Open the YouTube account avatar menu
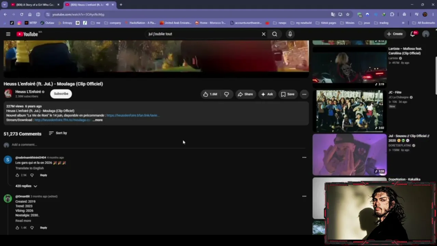This screenshot has width=437, height=246. point(426,34)
